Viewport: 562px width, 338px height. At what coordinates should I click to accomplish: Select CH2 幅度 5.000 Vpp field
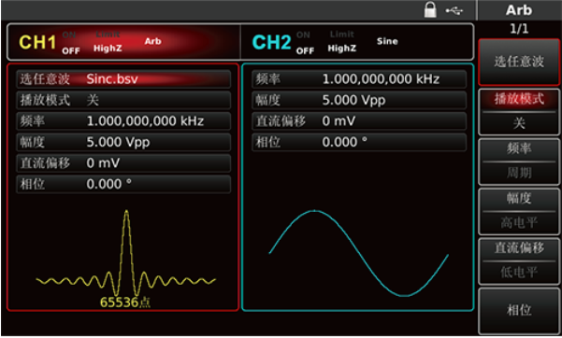359,100
